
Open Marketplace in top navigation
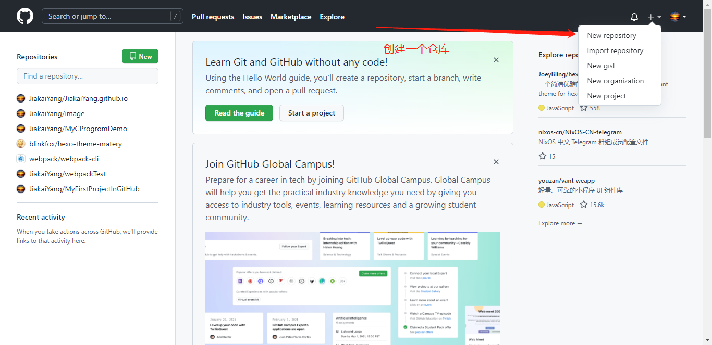[291, 17]
